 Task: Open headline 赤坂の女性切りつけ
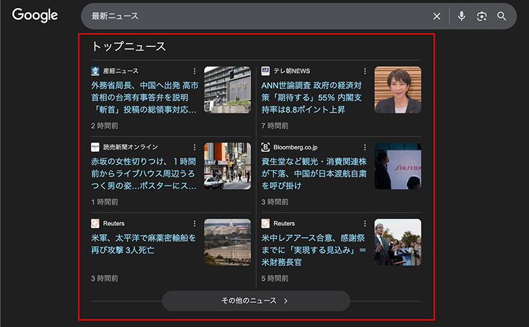pos(144,174)
